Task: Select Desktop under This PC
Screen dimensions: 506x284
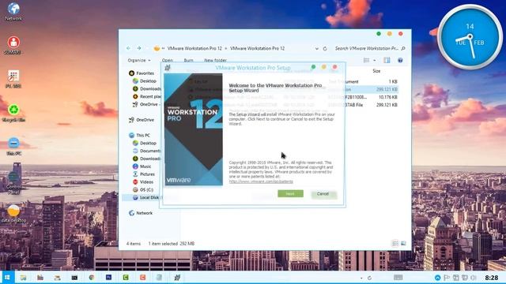Action: (145, 143)
